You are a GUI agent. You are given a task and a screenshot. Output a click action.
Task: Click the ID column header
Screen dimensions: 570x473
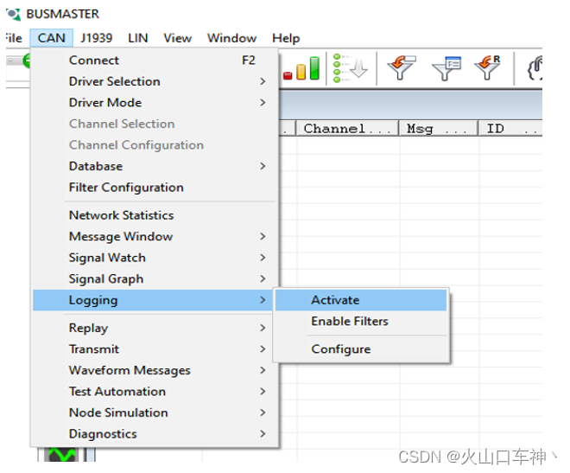[x=510, y=129]
